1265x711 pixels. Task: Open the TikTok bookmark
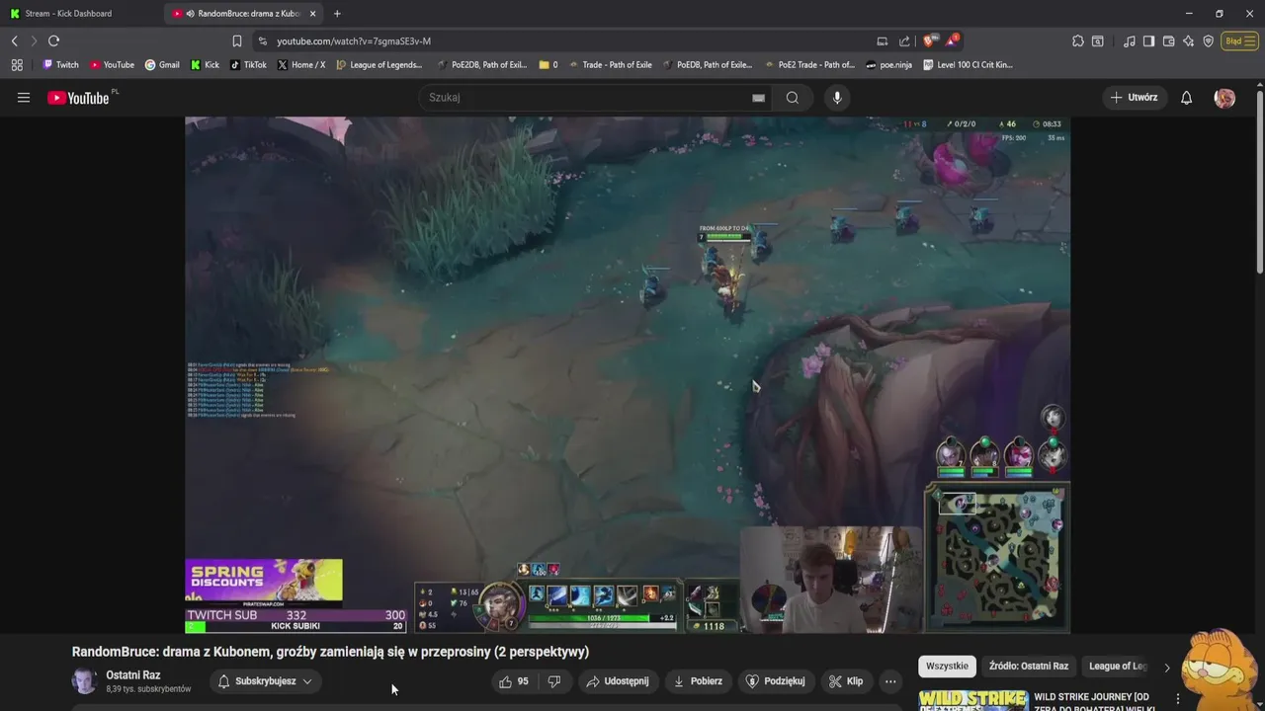[248, 64]
